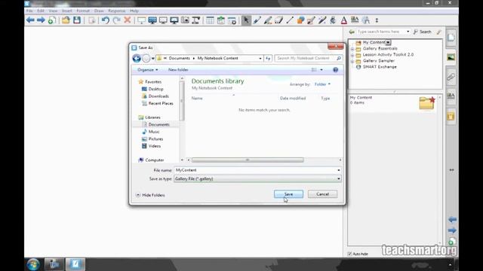Select the Text tool red A icon
Viewport: 483px width, 271px height.
click(344, 20)
